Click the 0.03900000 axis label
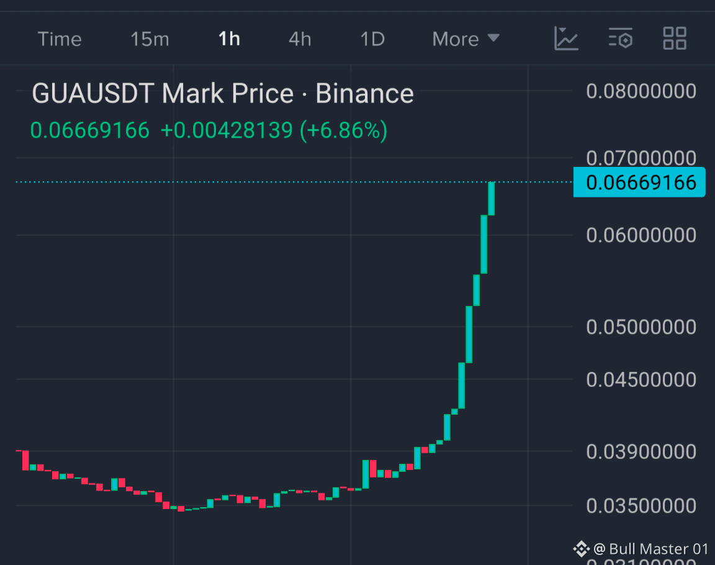 641,452
